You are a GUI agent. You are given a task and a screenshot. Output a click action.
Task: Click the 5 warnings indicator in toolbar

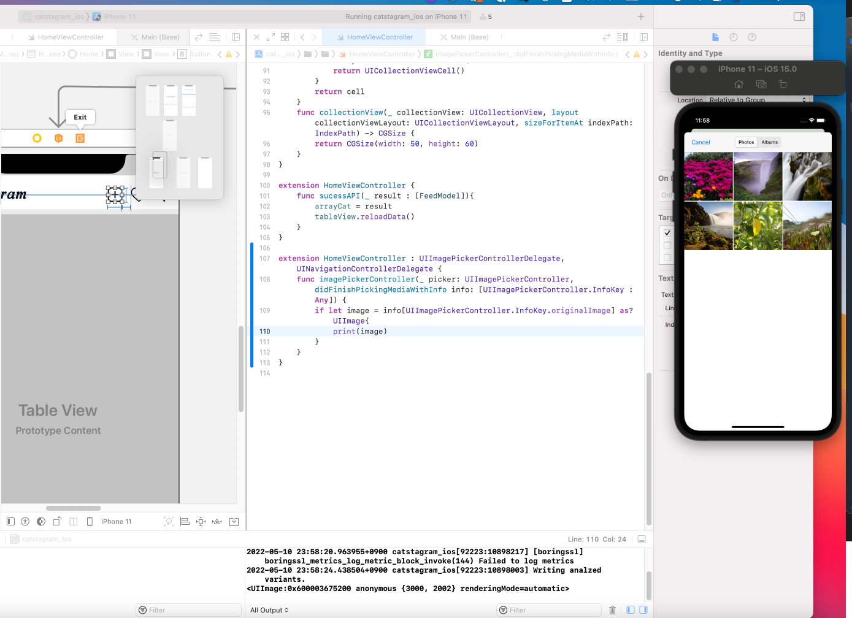point(486,17)
